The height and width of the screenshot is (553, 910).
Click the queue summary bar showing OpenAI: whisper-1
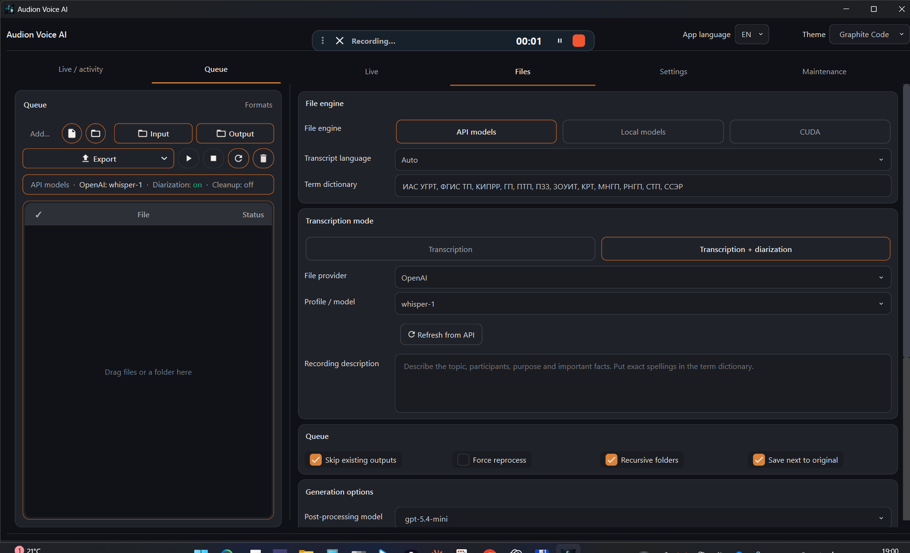pyautogui.click(x=148, y=185)
